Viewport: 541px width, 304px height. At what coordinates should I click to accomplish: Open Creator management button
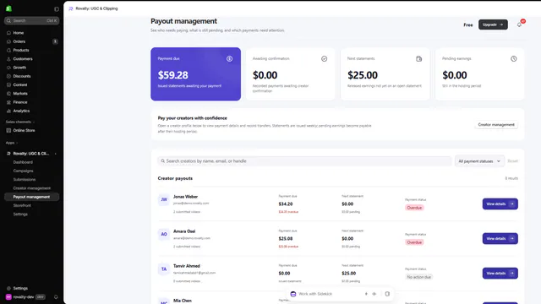(496, 125)
